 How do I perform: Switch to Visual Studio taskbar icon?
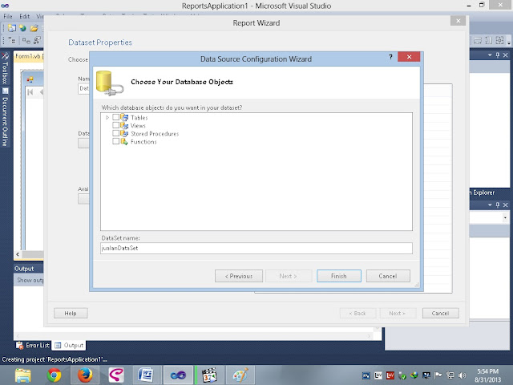[x=178, y=375]
